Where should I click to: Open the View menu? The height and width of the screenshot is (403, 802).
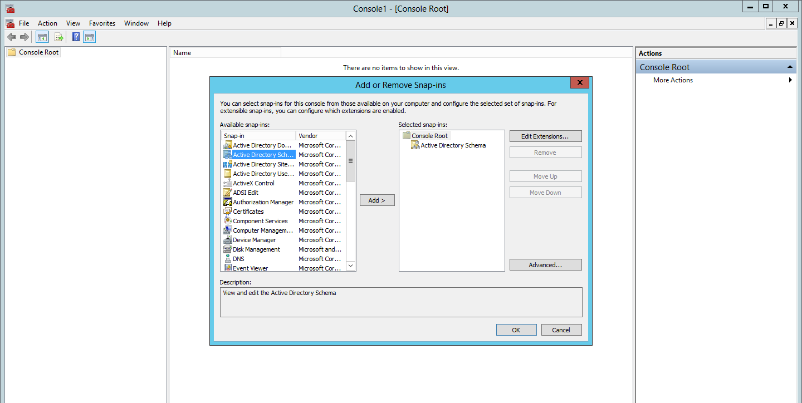click(x=73, y=23)
